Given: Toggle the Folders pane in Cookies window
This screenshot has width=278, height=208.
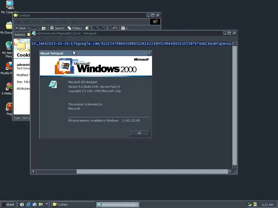Looking at the screenshot, I should [x=75, y=28].
